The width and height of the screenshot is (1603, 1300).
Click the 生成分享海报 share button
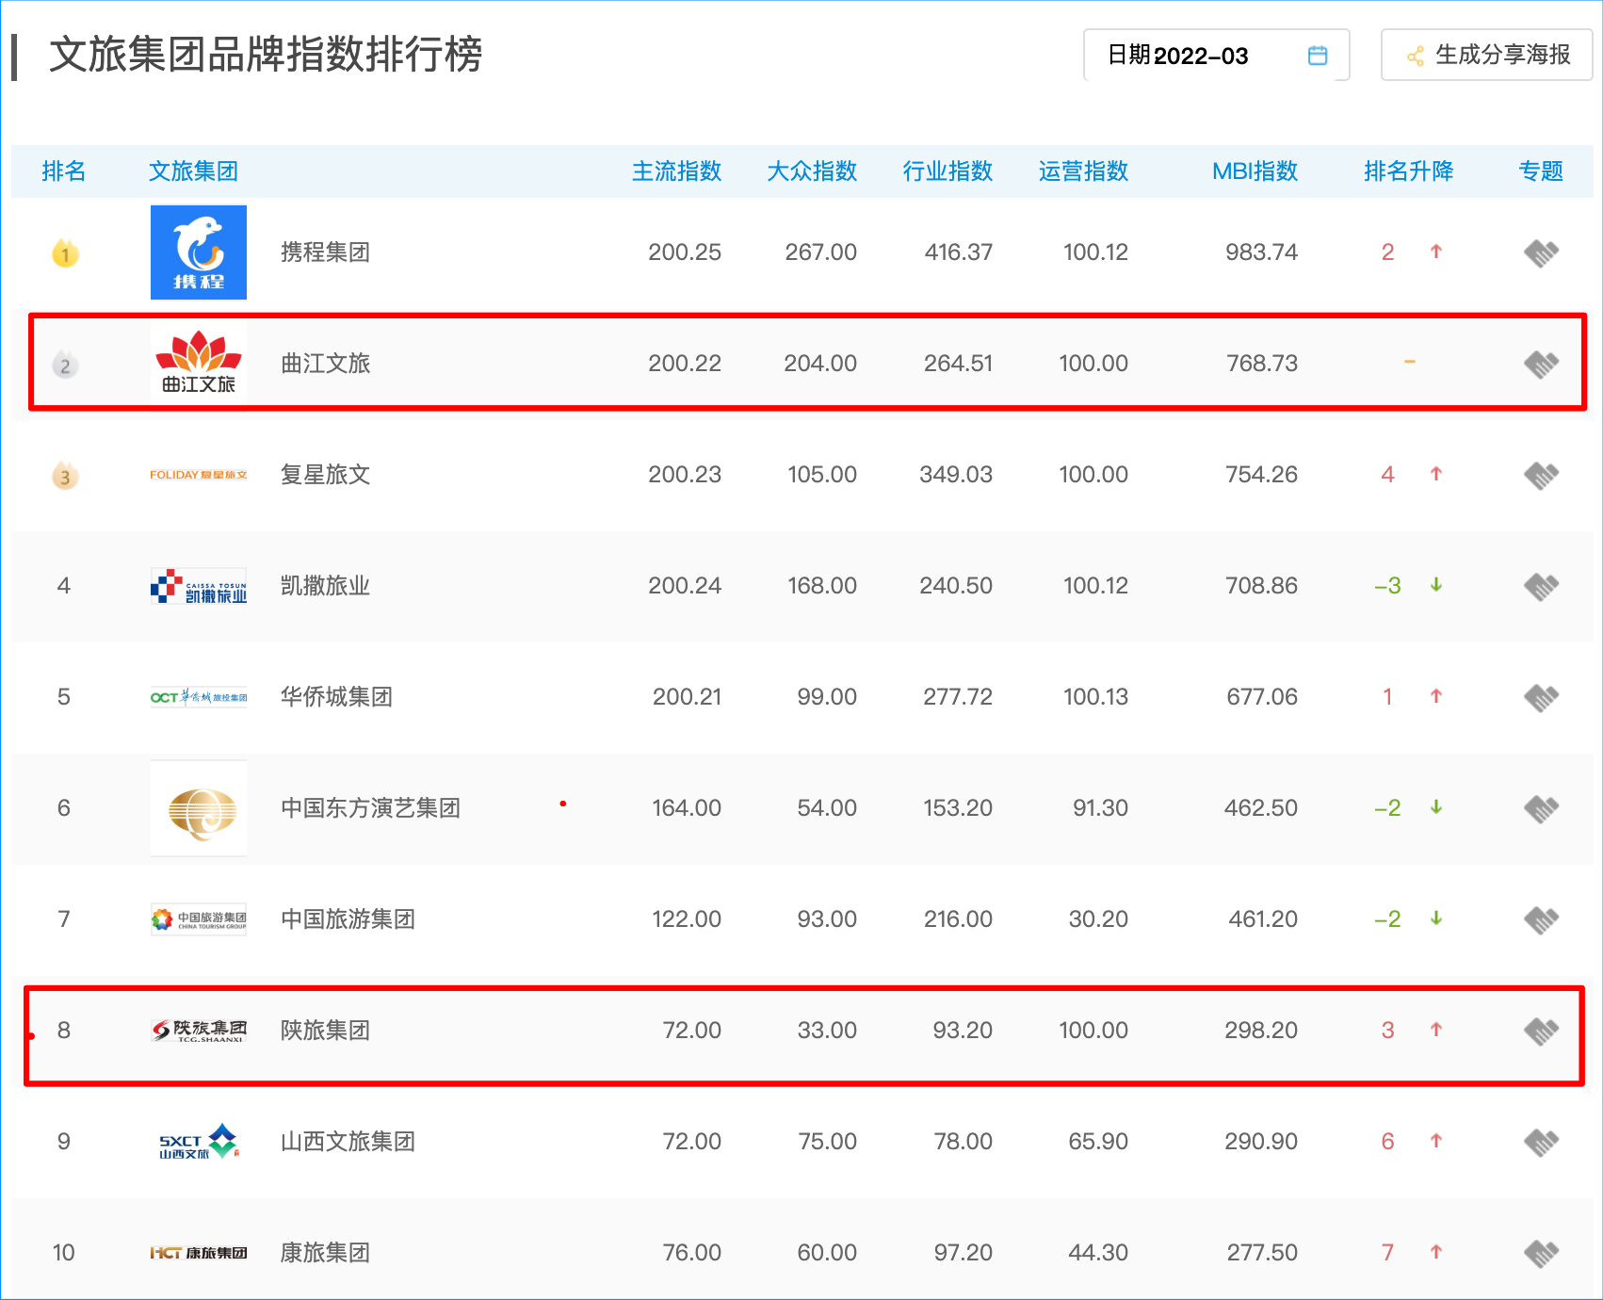pos(1486,56)
